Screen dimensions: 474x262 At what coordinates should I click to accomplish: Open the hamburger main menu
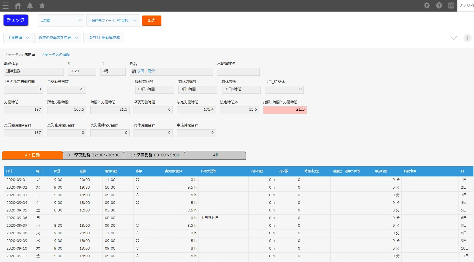(5, 6)
